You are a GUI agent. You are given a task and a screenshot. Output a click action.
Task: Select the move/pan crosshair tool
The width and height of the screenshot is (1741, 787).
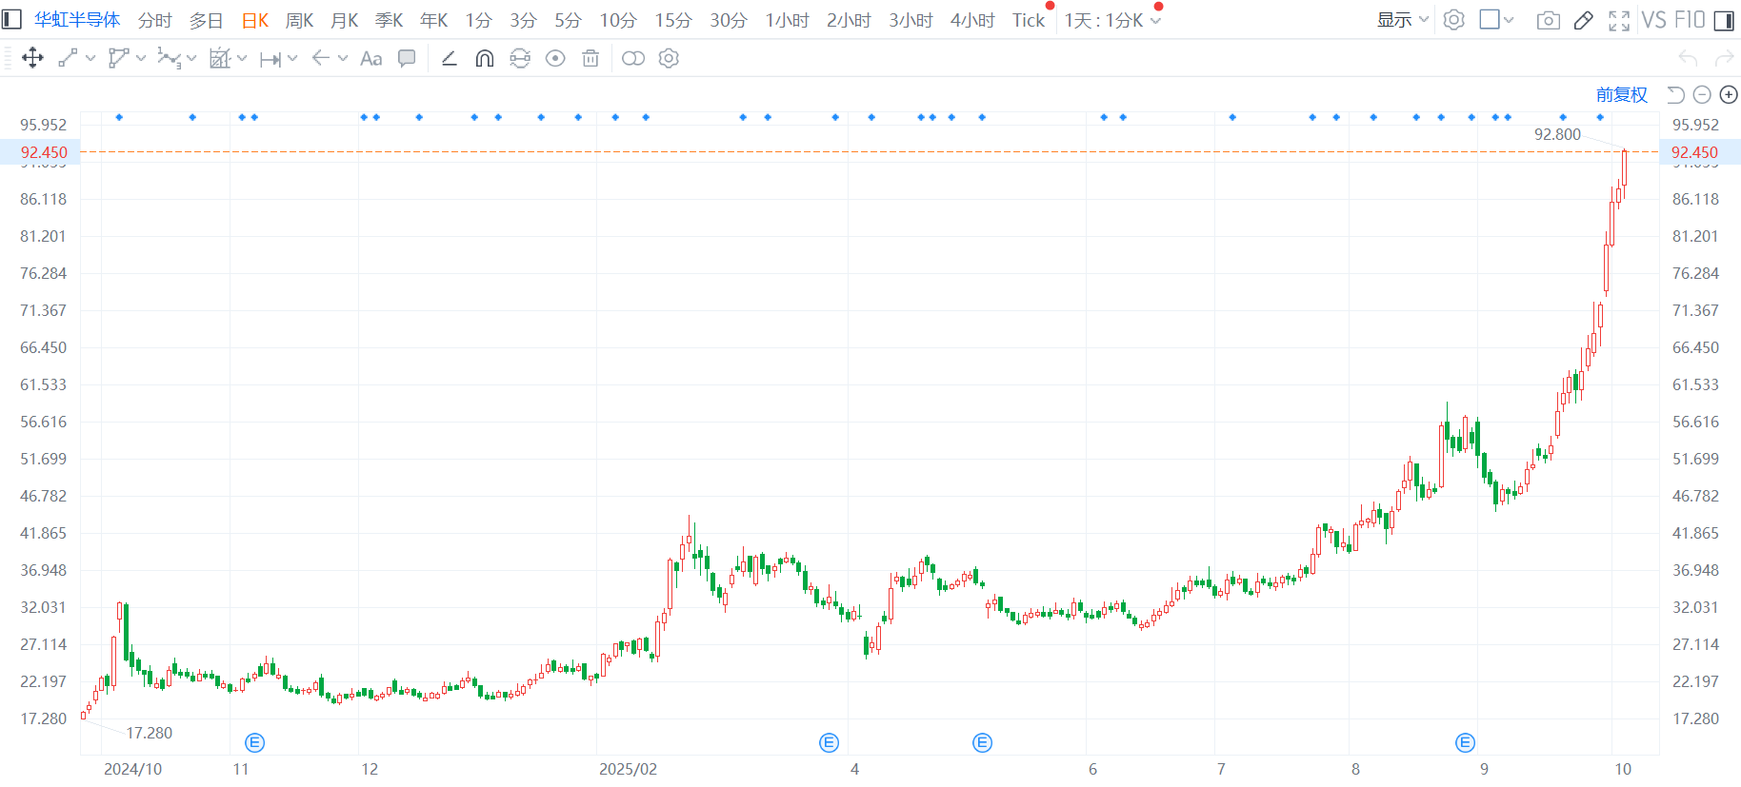(x=32, y=58)
